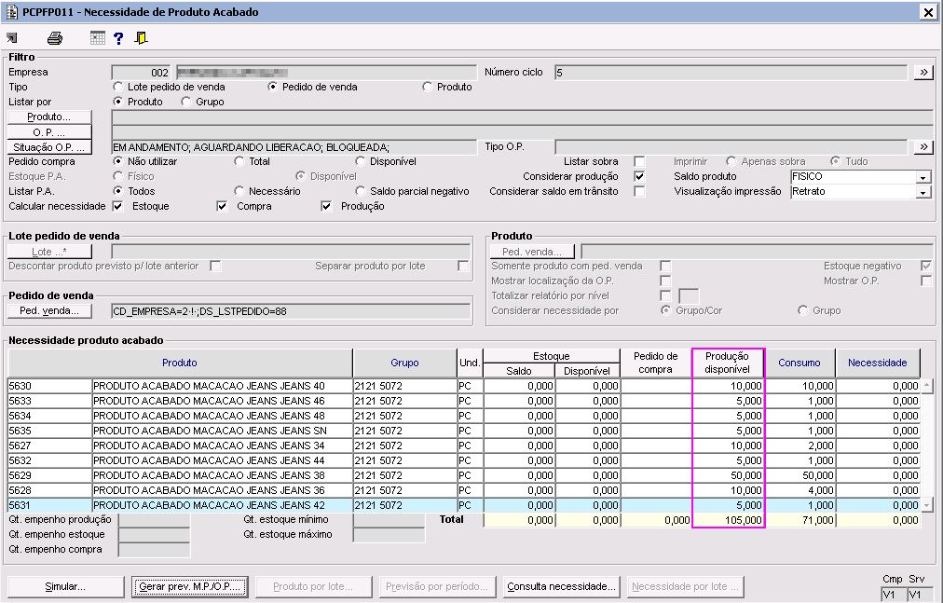Toggle Calcular necessidade Compra checkbox
943x603 pixels.
tap(222, 206)
